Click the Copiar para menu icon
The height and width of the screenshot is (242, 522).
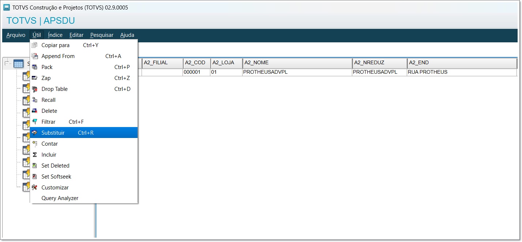34,45
